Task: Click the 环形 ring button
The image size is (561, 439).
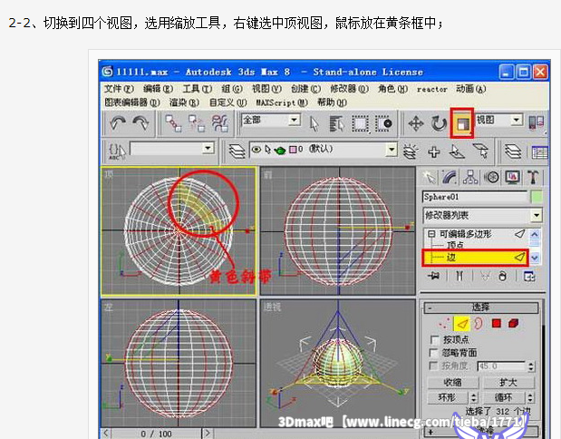Action: click(449, 397)
